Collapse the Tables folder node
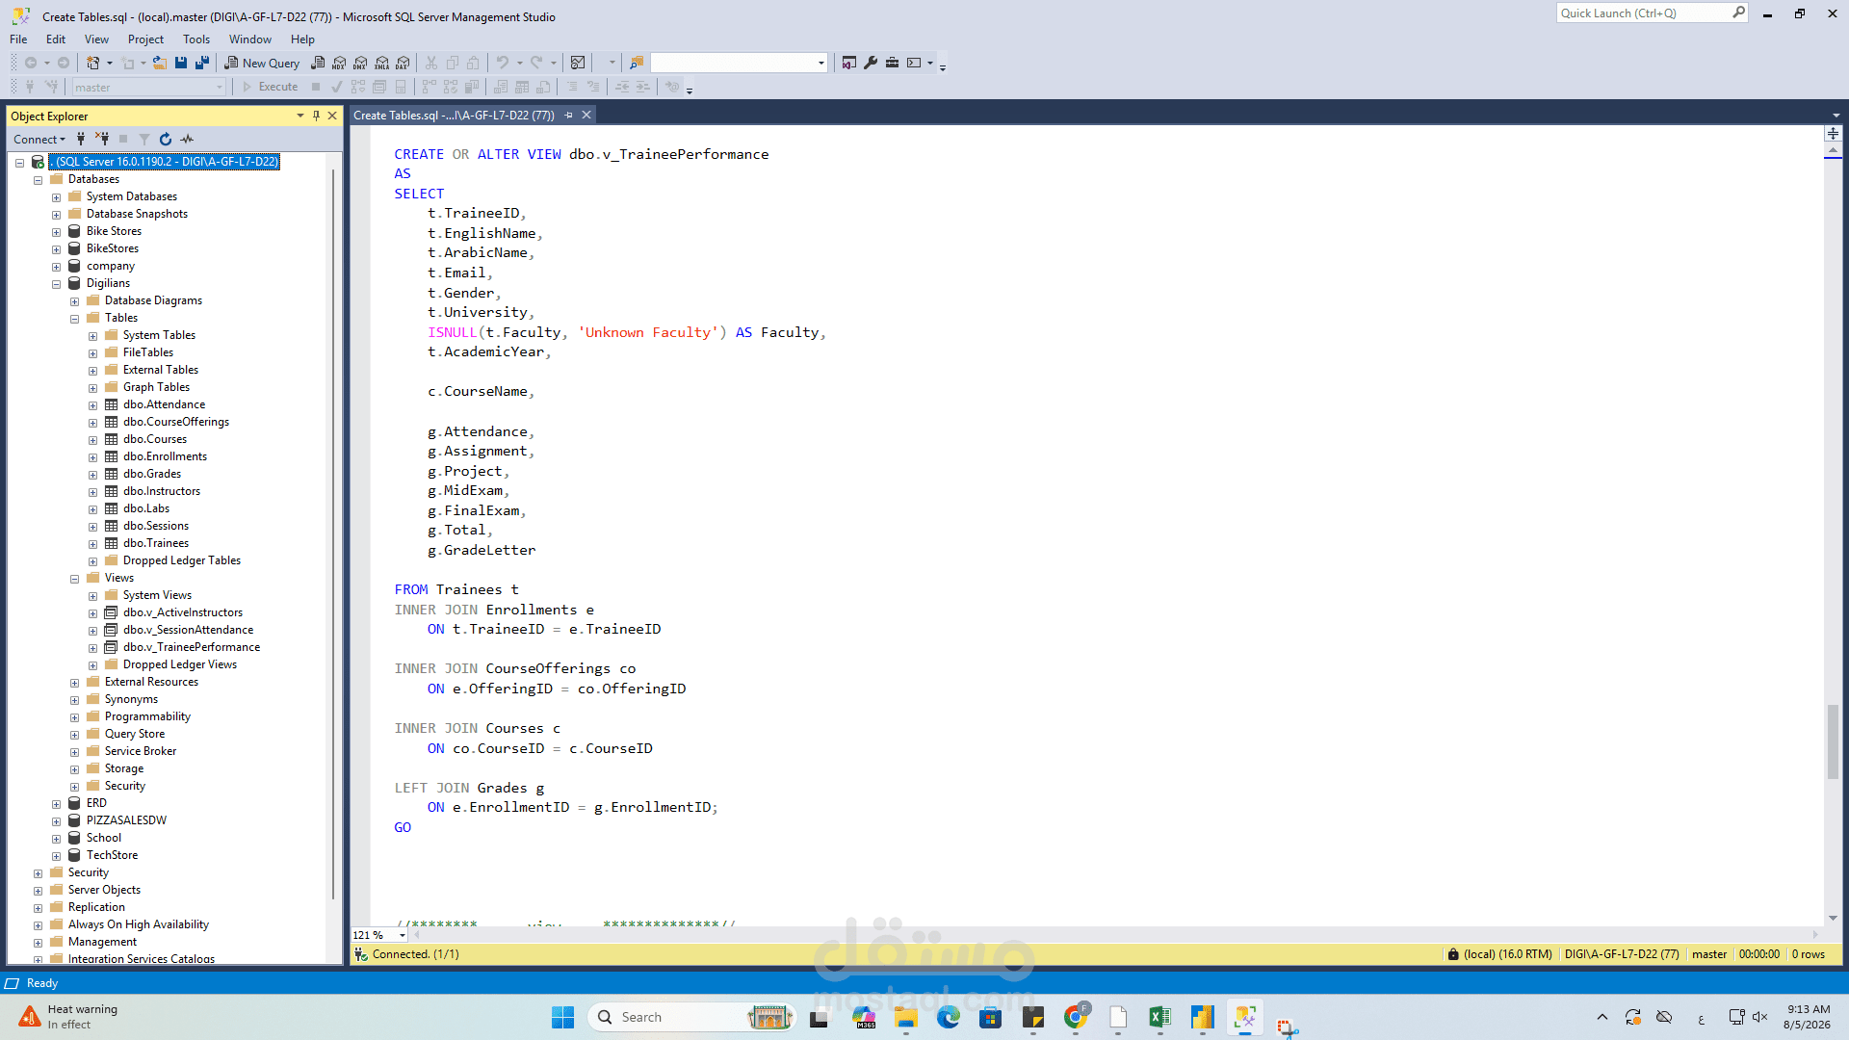This screenshot has height=1040, width=1849. pos(74,318)
